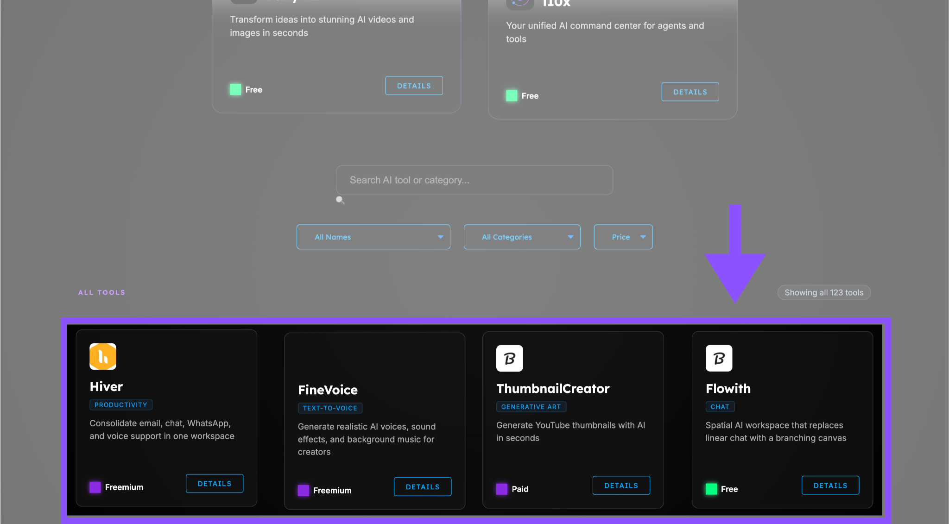Show details for Flowith
The image size is (949, 524).
[x=830, y=485]
